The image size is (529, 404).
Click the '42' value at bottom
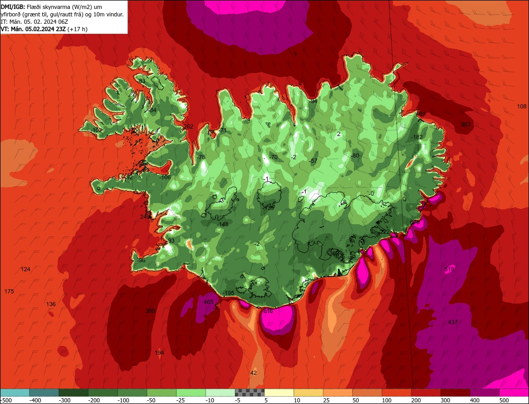point(253,373)
